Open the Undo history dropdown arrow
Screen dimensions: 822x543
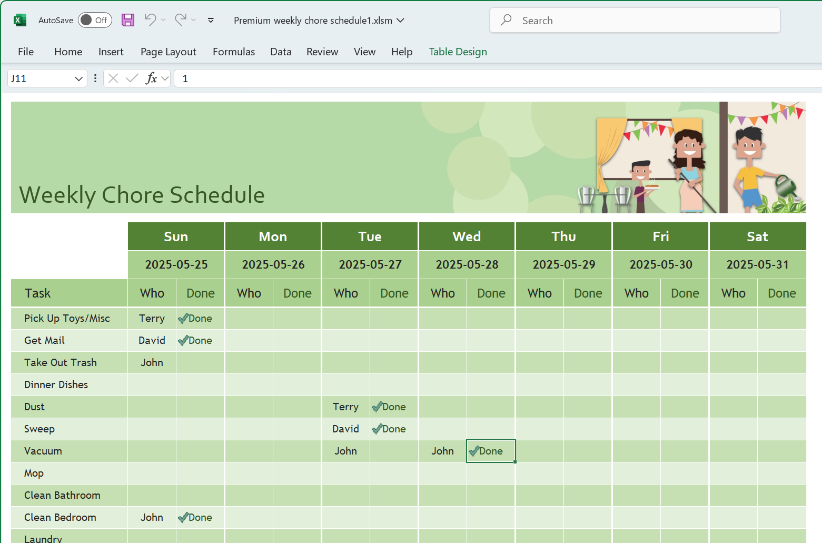point(163,20)
